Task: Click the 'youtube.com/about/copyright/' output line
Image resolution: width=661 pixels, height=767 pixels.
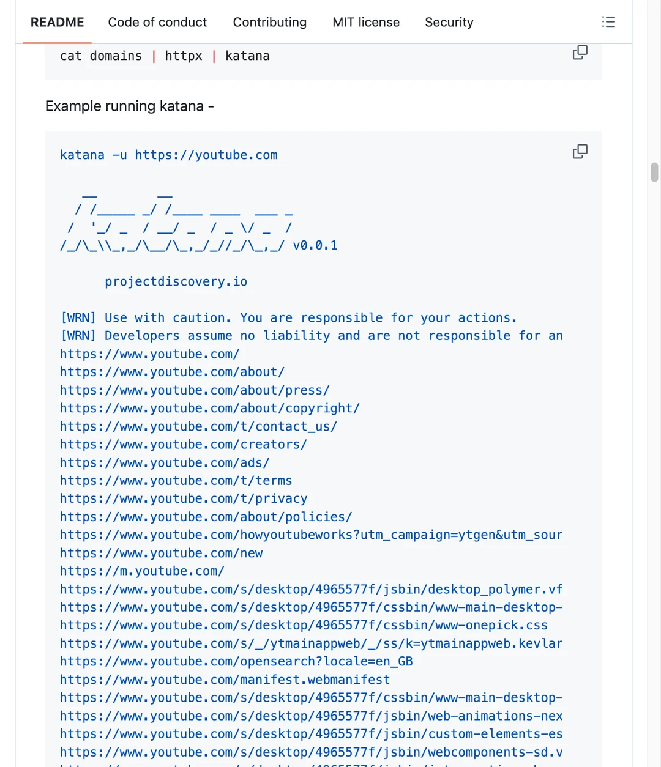Action: pos(210,408)
